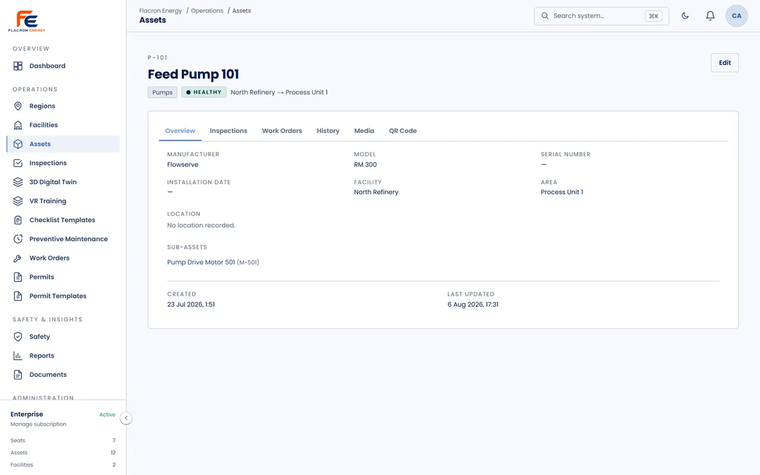Click the Permit Templates document icon
760x475 pixels.
[x=18, y=296]
